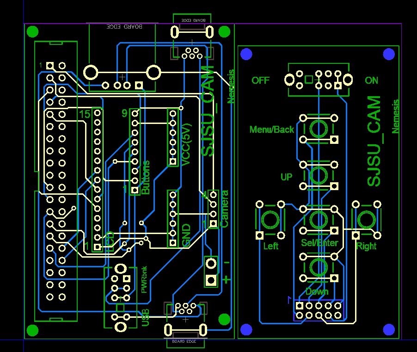
Task: Click the LCD header label
Action: tap(110, 242)
